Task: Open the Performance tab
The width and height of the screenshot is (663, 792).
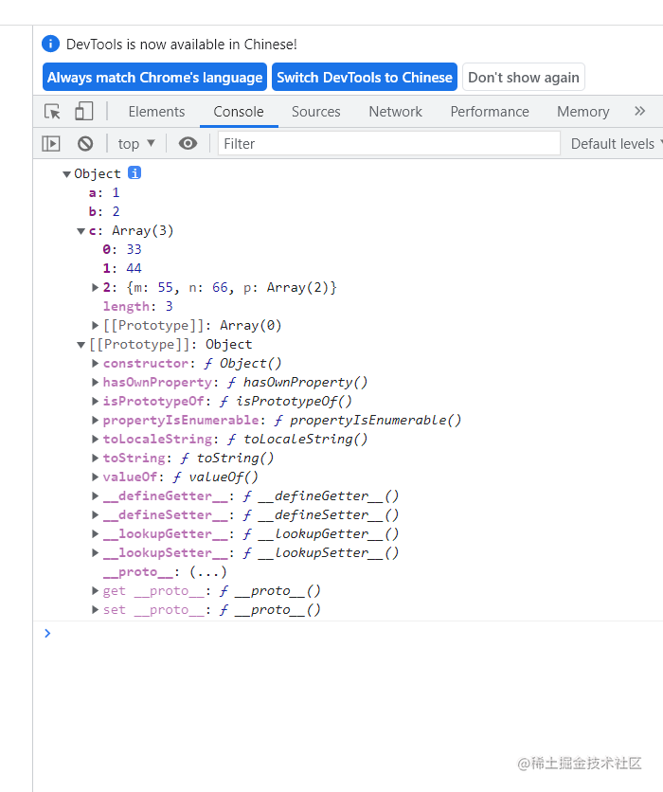Action: [x=490, y=111]
